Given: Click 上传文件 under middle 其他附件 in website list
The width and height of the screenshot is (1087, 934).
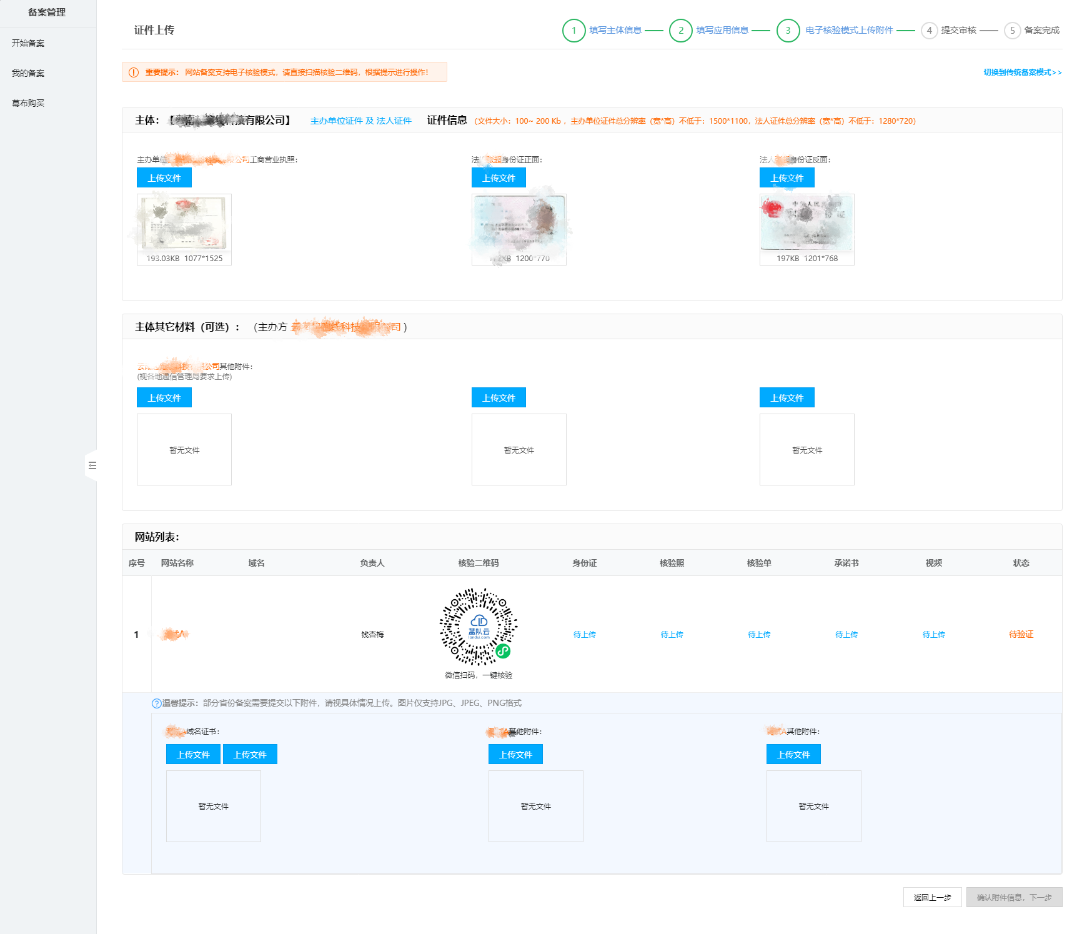Looking at the screenshot, I should [515, 755].
